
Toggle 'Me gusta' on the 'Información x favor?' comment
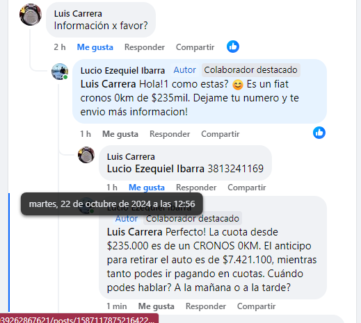coord(95,47)
